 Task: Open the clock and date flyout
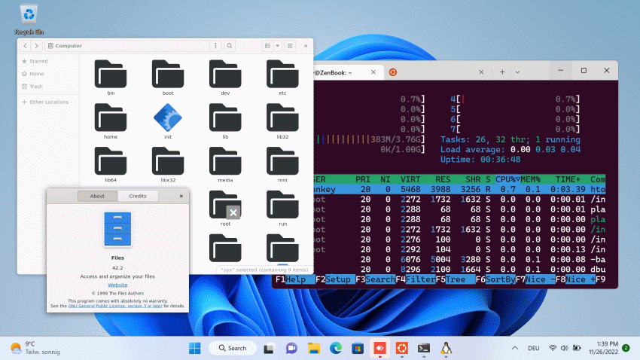point(604,348)
